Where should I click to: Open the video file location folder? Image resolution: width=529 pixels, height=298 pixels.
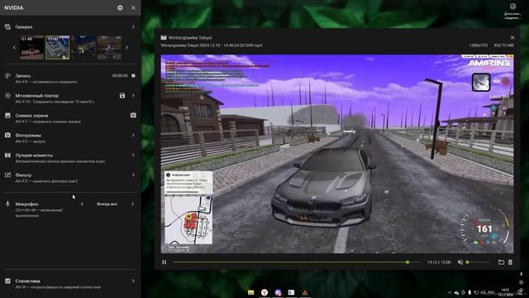502,262
